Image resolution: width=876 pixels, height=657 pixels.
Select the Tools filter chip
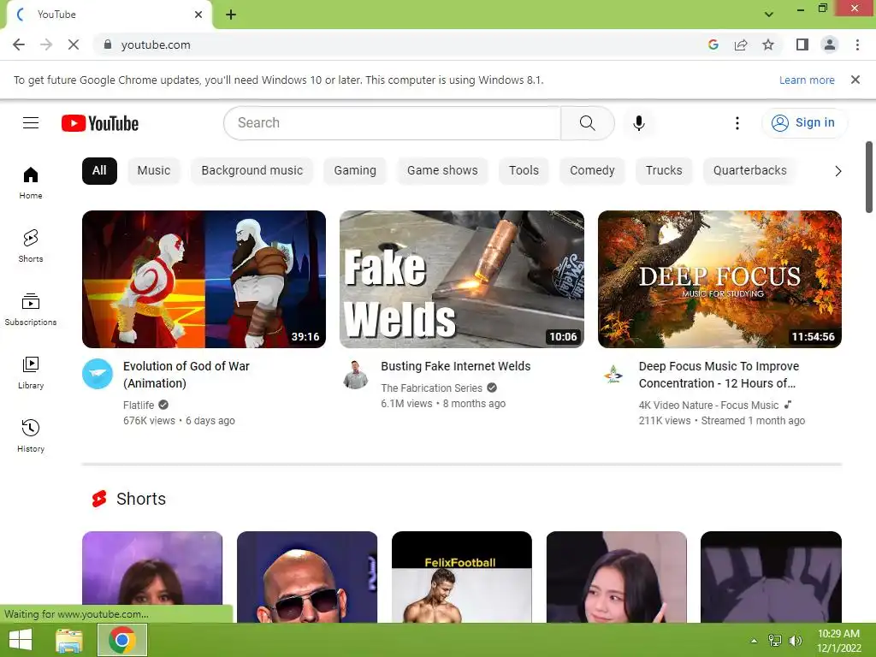(524, 170)
